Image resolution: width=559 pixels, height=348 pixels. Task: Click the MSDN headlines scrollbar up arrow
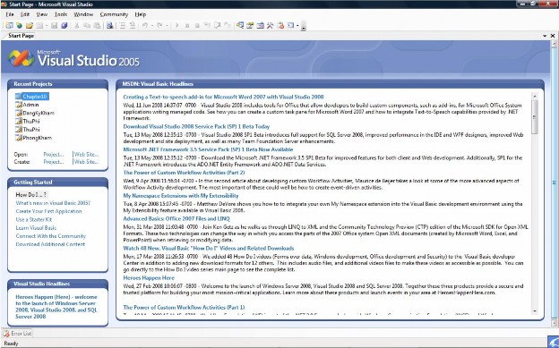click(535, 96)
